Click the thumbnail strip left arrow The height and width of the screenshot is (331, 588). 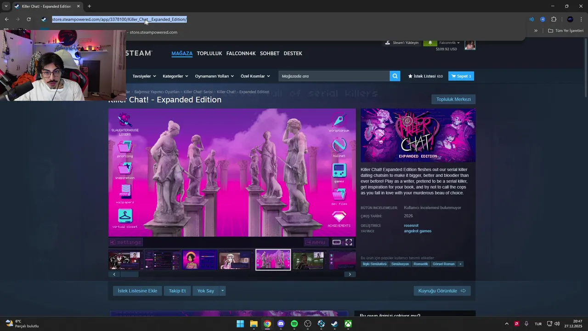point(114,274)
